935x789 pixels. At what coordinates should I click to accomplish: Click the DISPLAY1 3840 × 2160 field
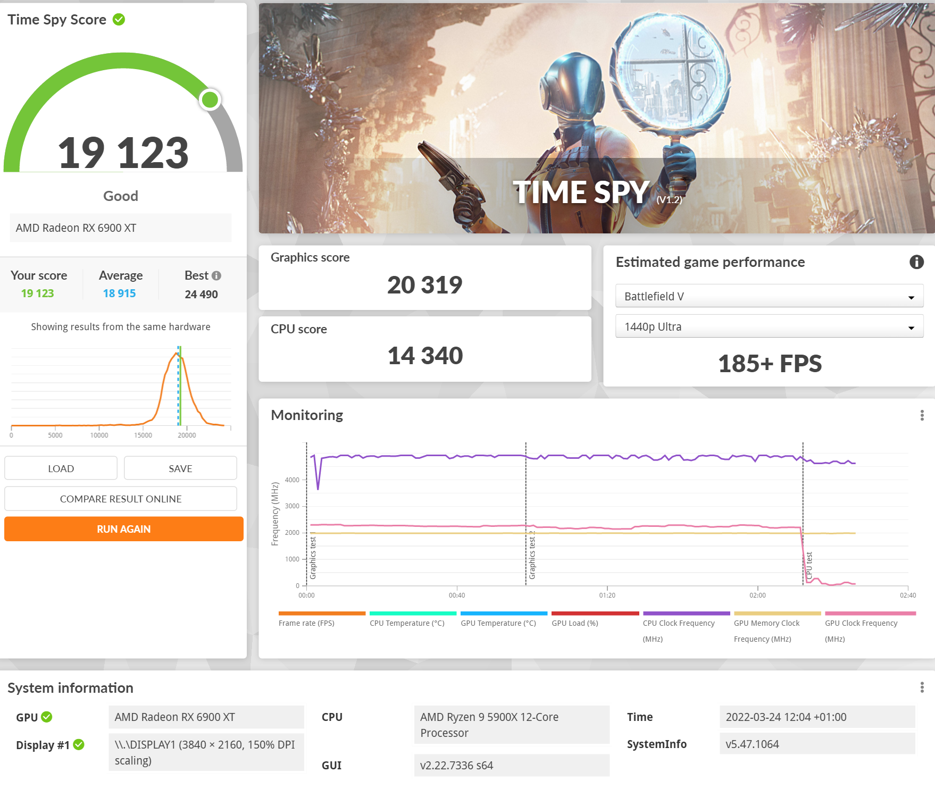point(206,752)
